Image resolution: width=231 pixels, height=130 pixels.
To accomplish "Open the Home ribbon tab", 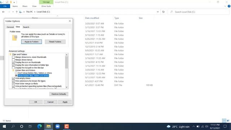I will coord(15,6).
